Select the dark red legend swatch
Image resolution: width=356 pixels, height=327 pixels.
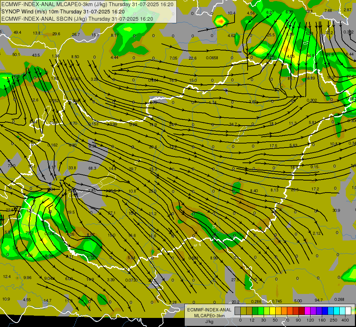pyautogui.click(x=302, y=311)
